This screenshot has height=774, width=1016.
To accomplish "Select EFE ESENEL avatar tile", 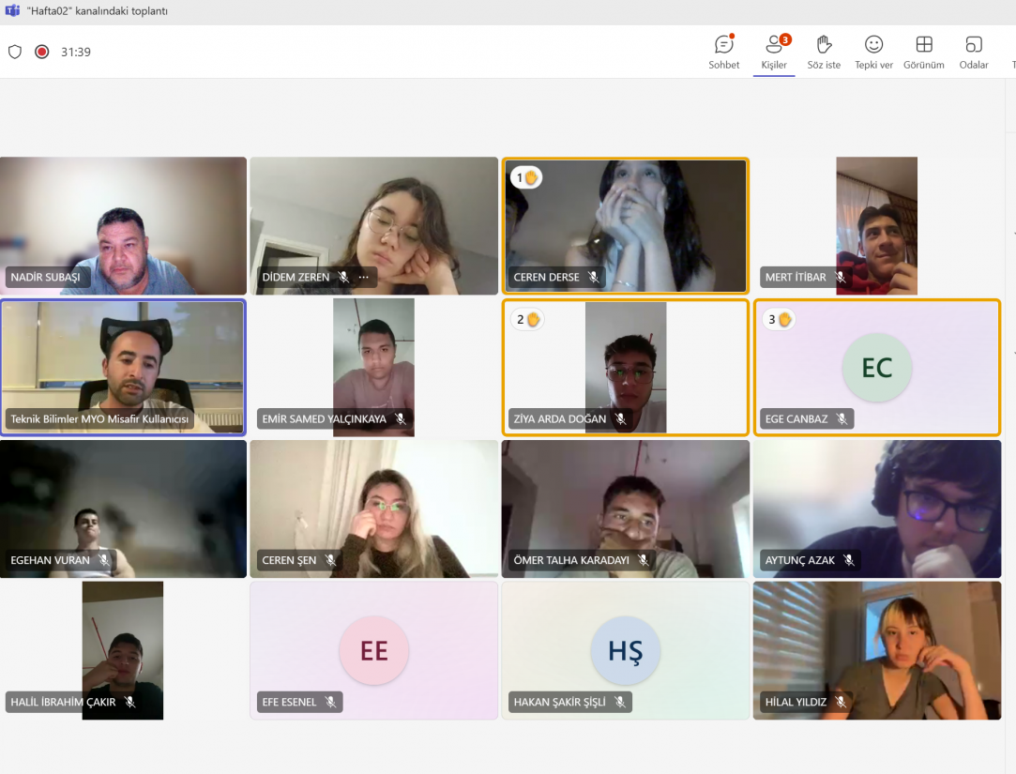I will [x=374, y=650].
